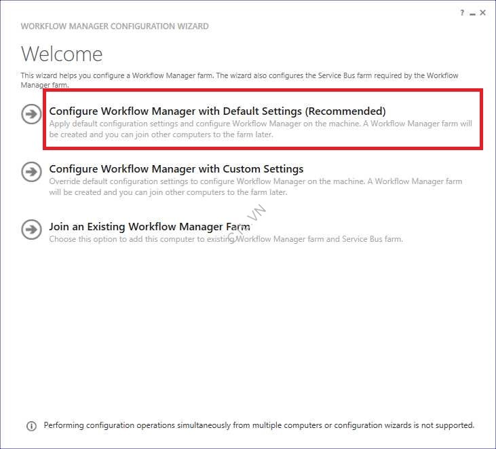Click the arrow icon for Default Settings option
Viewport: 496px width, 449px height.
31,114
